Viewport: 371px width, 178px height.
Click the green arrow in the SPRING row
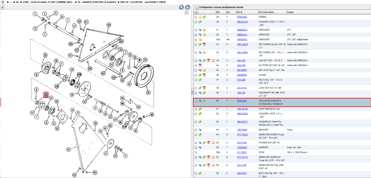[x=204, y=17]
